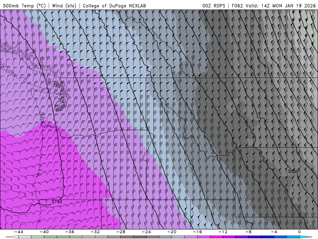The image size is (318, 239).
Task: Click the -40 color scale tick label
Action: [x=44, y=232]
